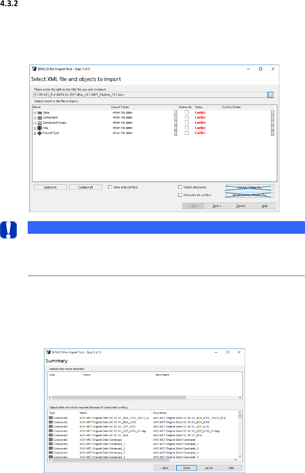
Task: Tick the Overwrite checkbox for Fiducial Type
Action: pyautogui.click(x=187, y=133)
